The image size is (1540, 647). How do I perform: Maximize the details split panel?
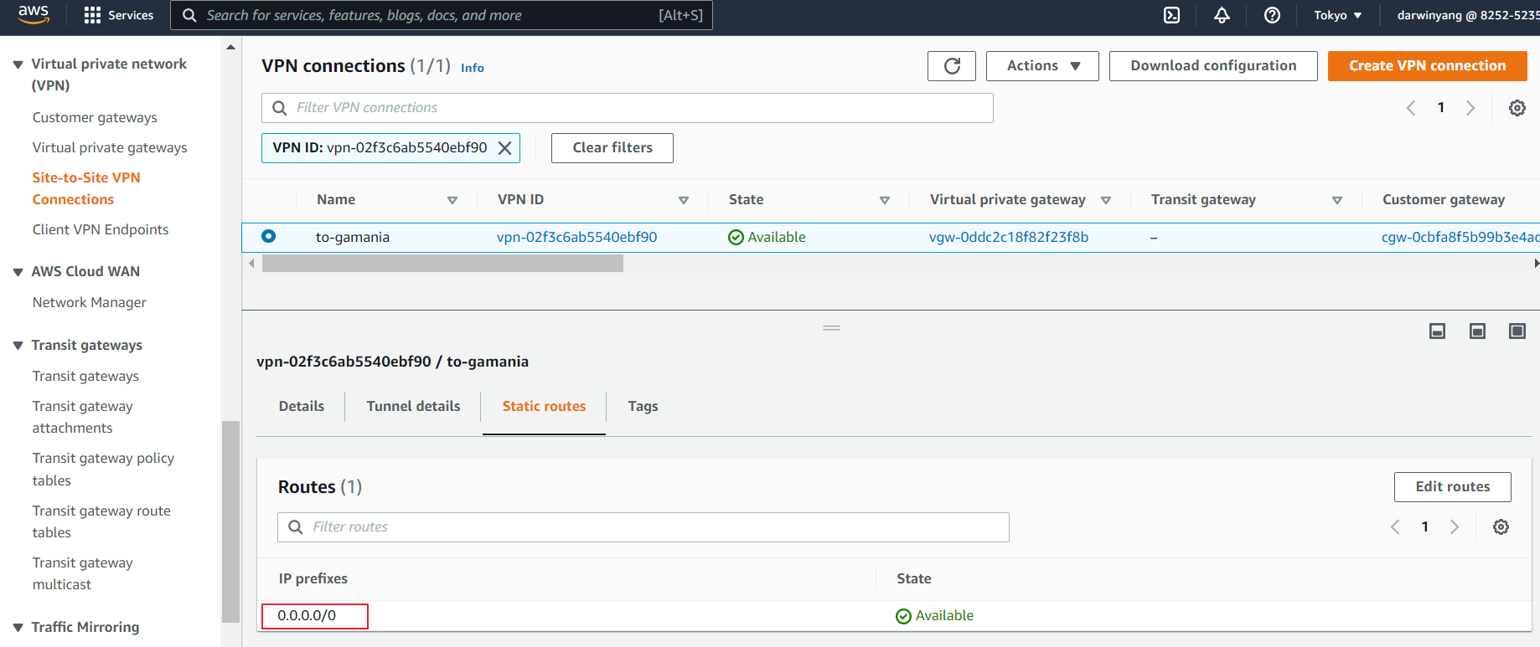(x=1517, y=331)
